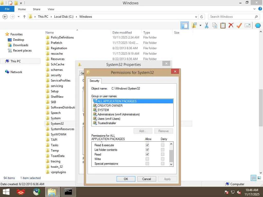
Task: Expand chevron after This PC breadcrumb
Action: click(51, 17)
